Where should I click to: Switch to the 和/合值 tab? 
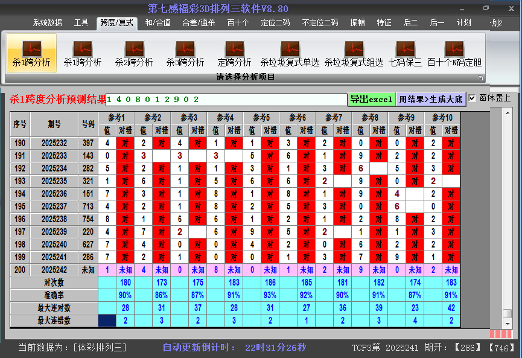(158, 23)
